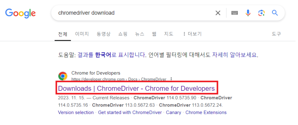The height and width of the screenshot is (125, 298).
Task: Clear the search box with X icon
Action: (x=218, y=13)
